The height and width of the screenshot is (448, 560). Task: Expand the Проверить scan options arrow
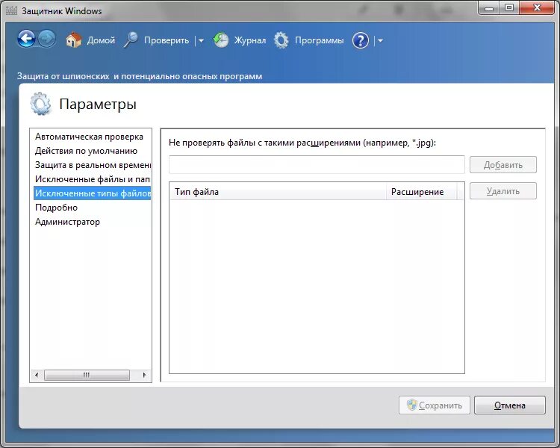(x=201, y=41)
